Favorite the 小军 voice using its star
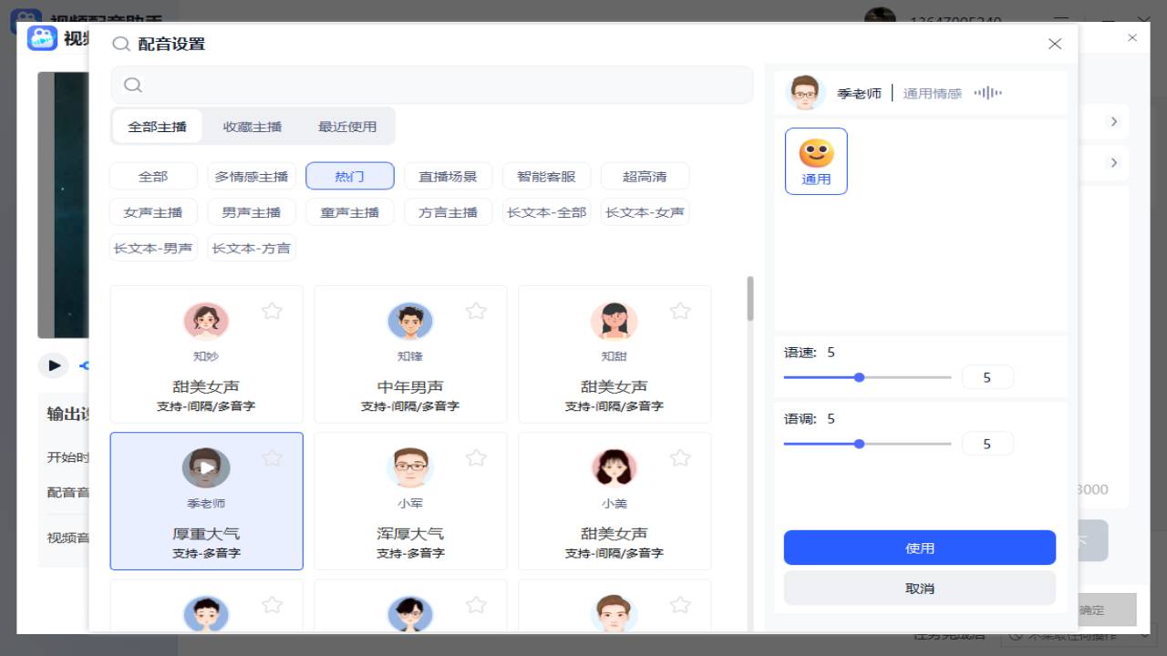 pos(476,457)
